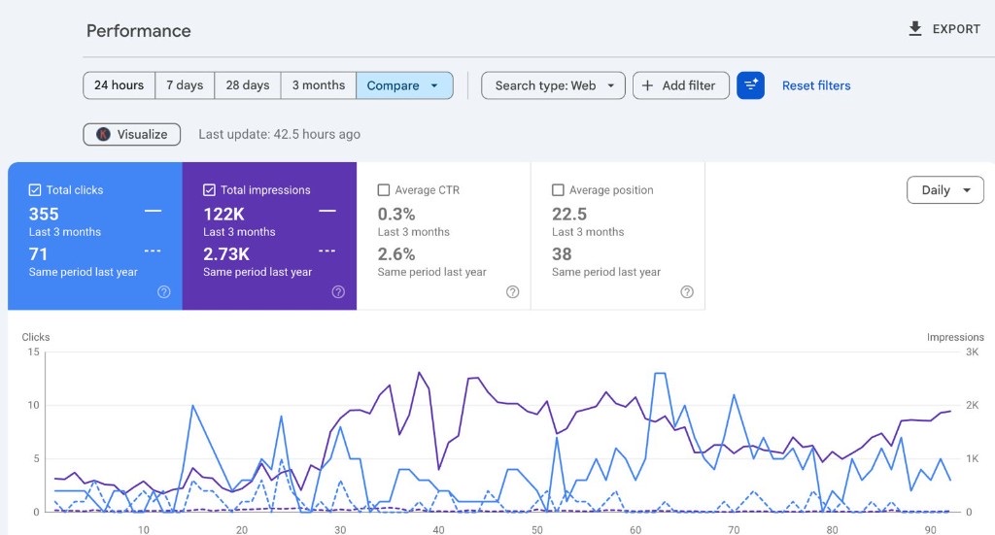Image resolution: width=995 pixels, height=535 pixels.
Task: Expand the Search type: Web dropdown
Action: point(553,85)
